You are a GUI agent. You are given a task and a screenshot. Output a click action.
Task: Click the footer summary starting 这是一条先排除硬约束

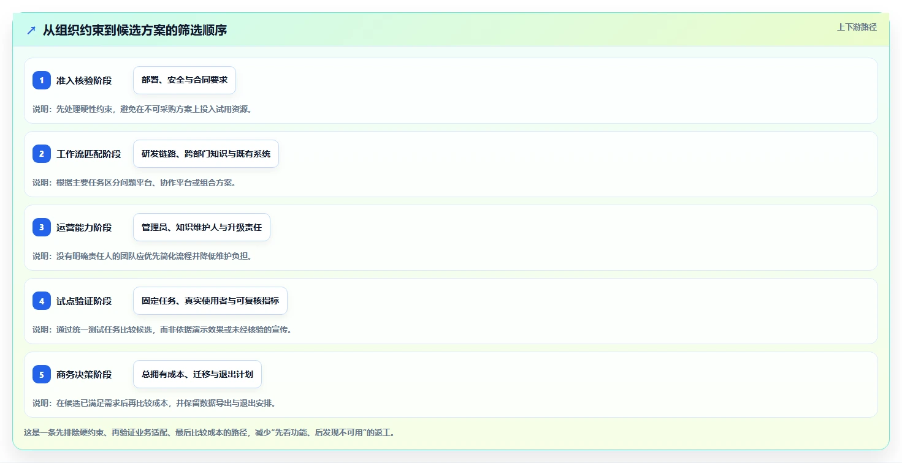tap(210, 432)
